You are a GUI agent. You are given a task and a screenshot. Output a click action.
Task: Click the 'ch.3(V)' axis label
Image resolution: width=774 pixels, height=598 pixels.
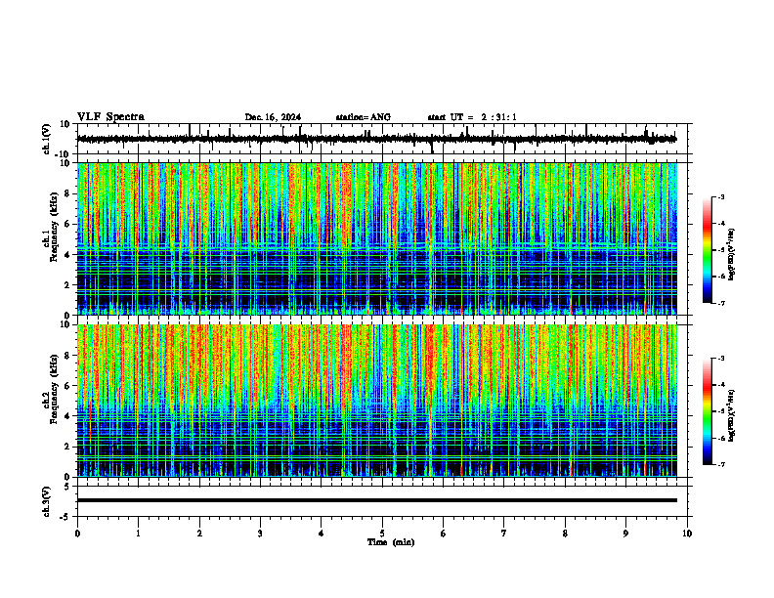tap(47, 501)
